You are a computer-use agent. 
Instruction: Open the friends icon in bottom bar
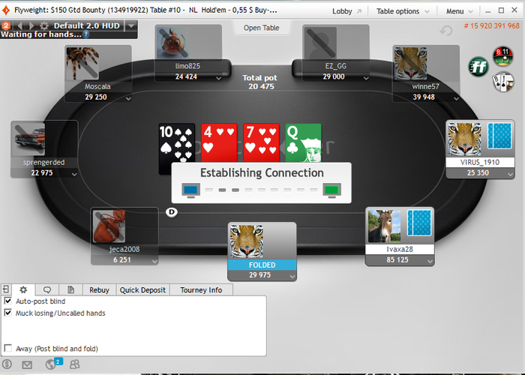click(x=74, y=364)
